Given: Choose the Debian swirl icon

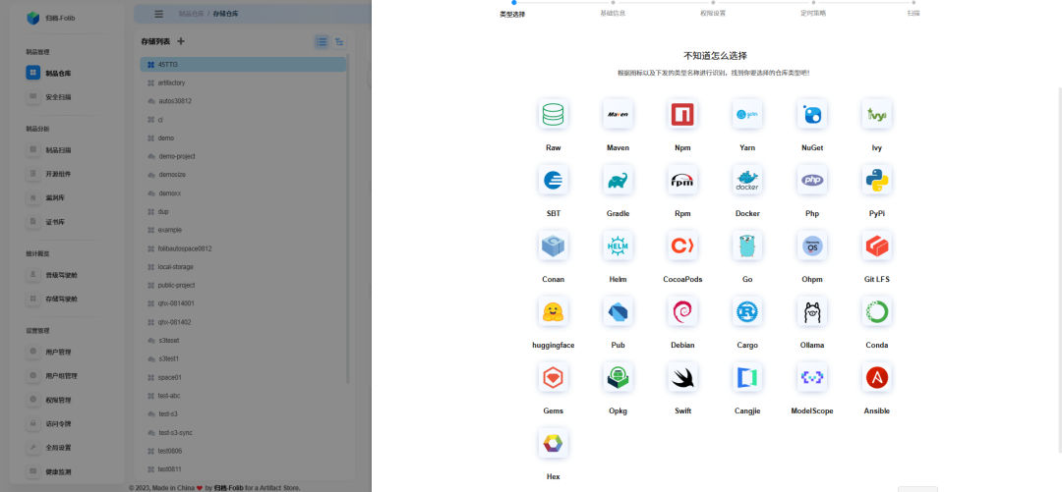Looking at the screenshot, I should pyautogui.click(x=682, y=311).
